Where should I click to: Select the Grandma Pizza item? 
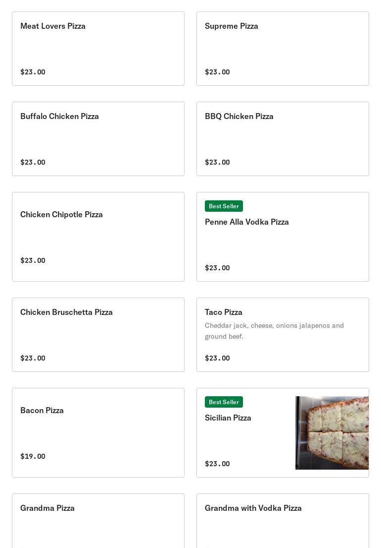click(x=98, y=521)
